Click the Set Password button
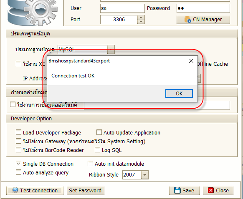This screenshot has width=243, height=199. tap(86, 191)
